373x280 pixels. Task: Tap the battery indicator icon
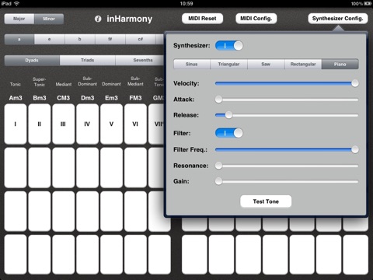click(368, 4)
